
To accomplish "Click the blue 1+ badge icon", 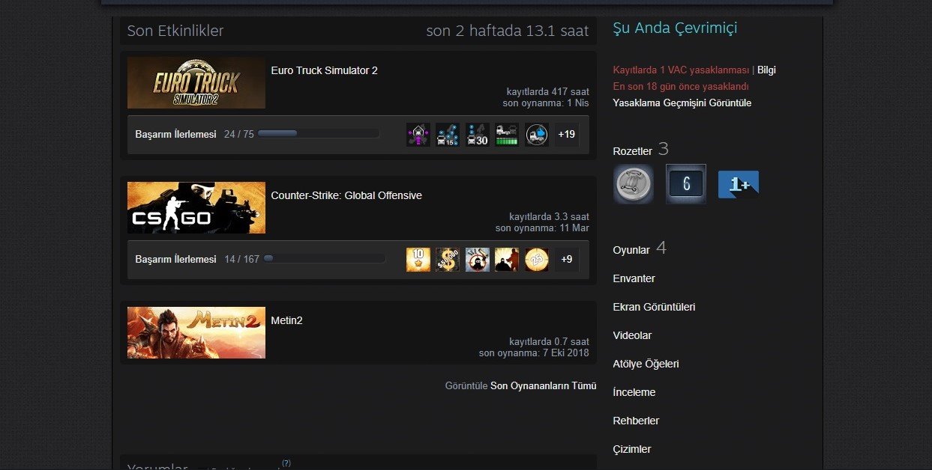I will (739, 184).
